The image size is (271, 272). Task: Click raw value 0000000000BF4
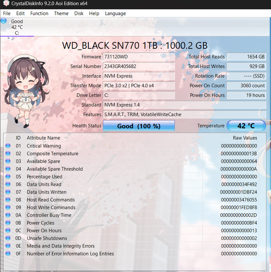(x=239, y=223)
